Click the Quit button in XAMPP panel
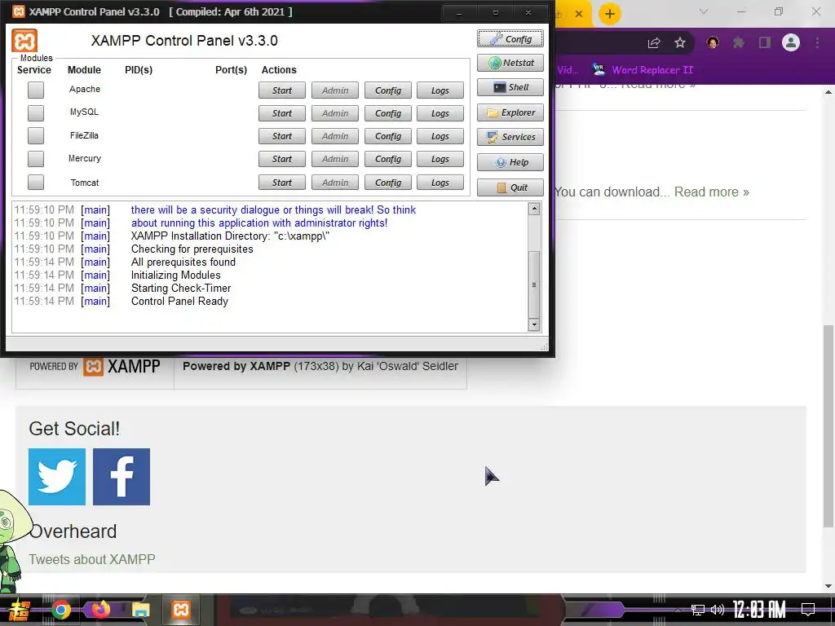This screenshot has width=835, height=626. [x=510, y=187]
